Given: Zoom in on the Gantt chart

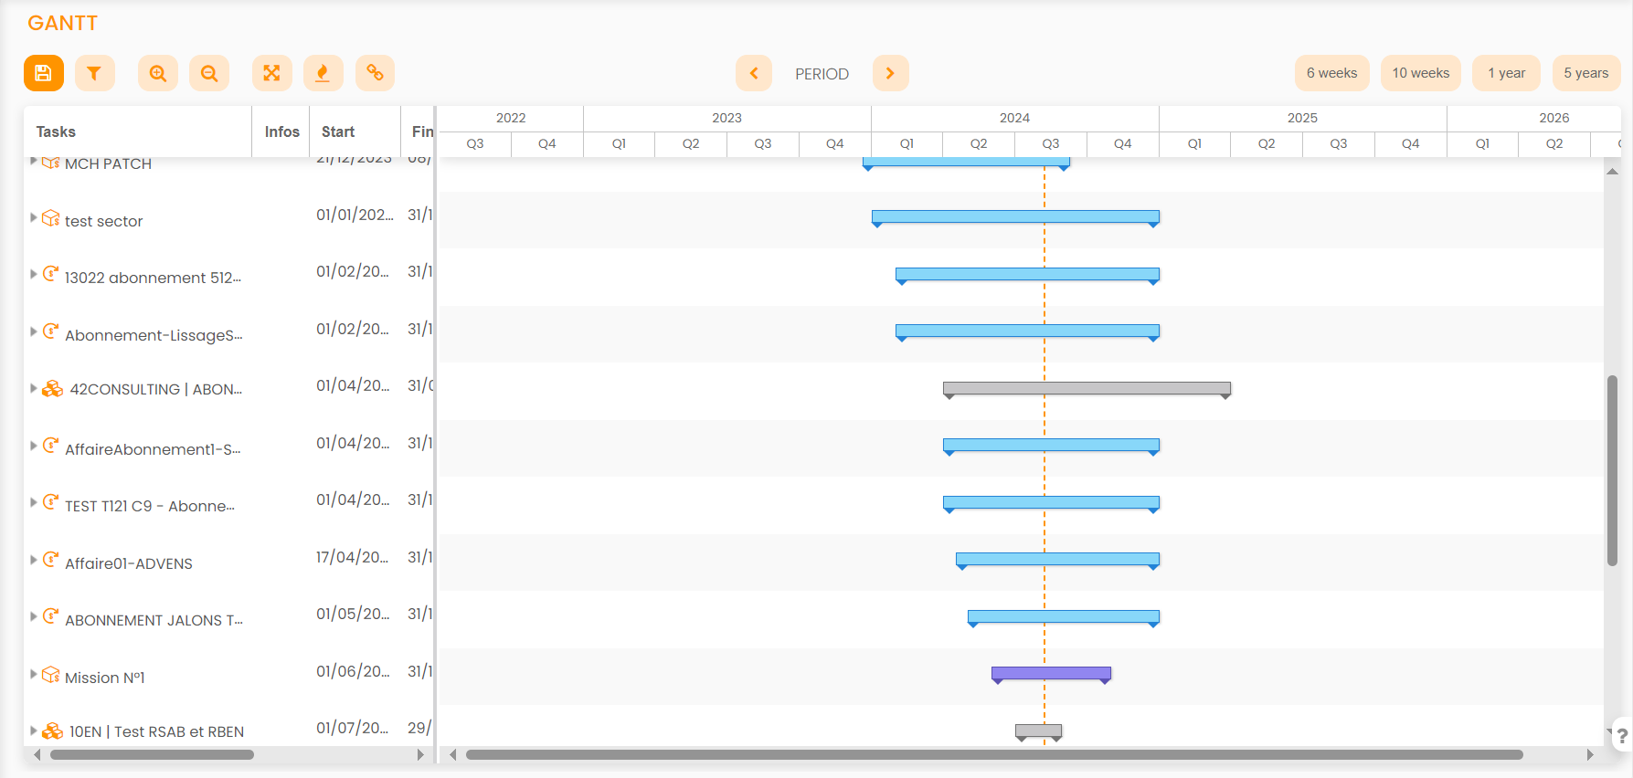Looking at the screenshot, I should click(x=158, y=73).
